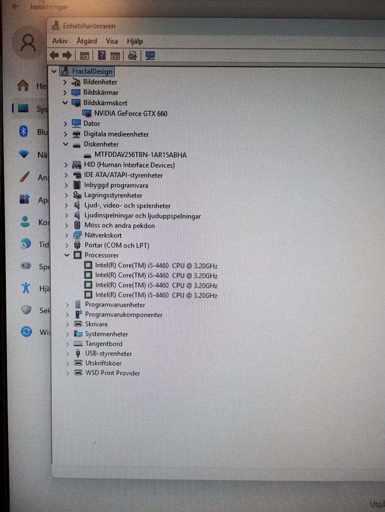Click the Processorer chip icon
The width and height of the screenshot is (385, 512).
pos(78,255)
